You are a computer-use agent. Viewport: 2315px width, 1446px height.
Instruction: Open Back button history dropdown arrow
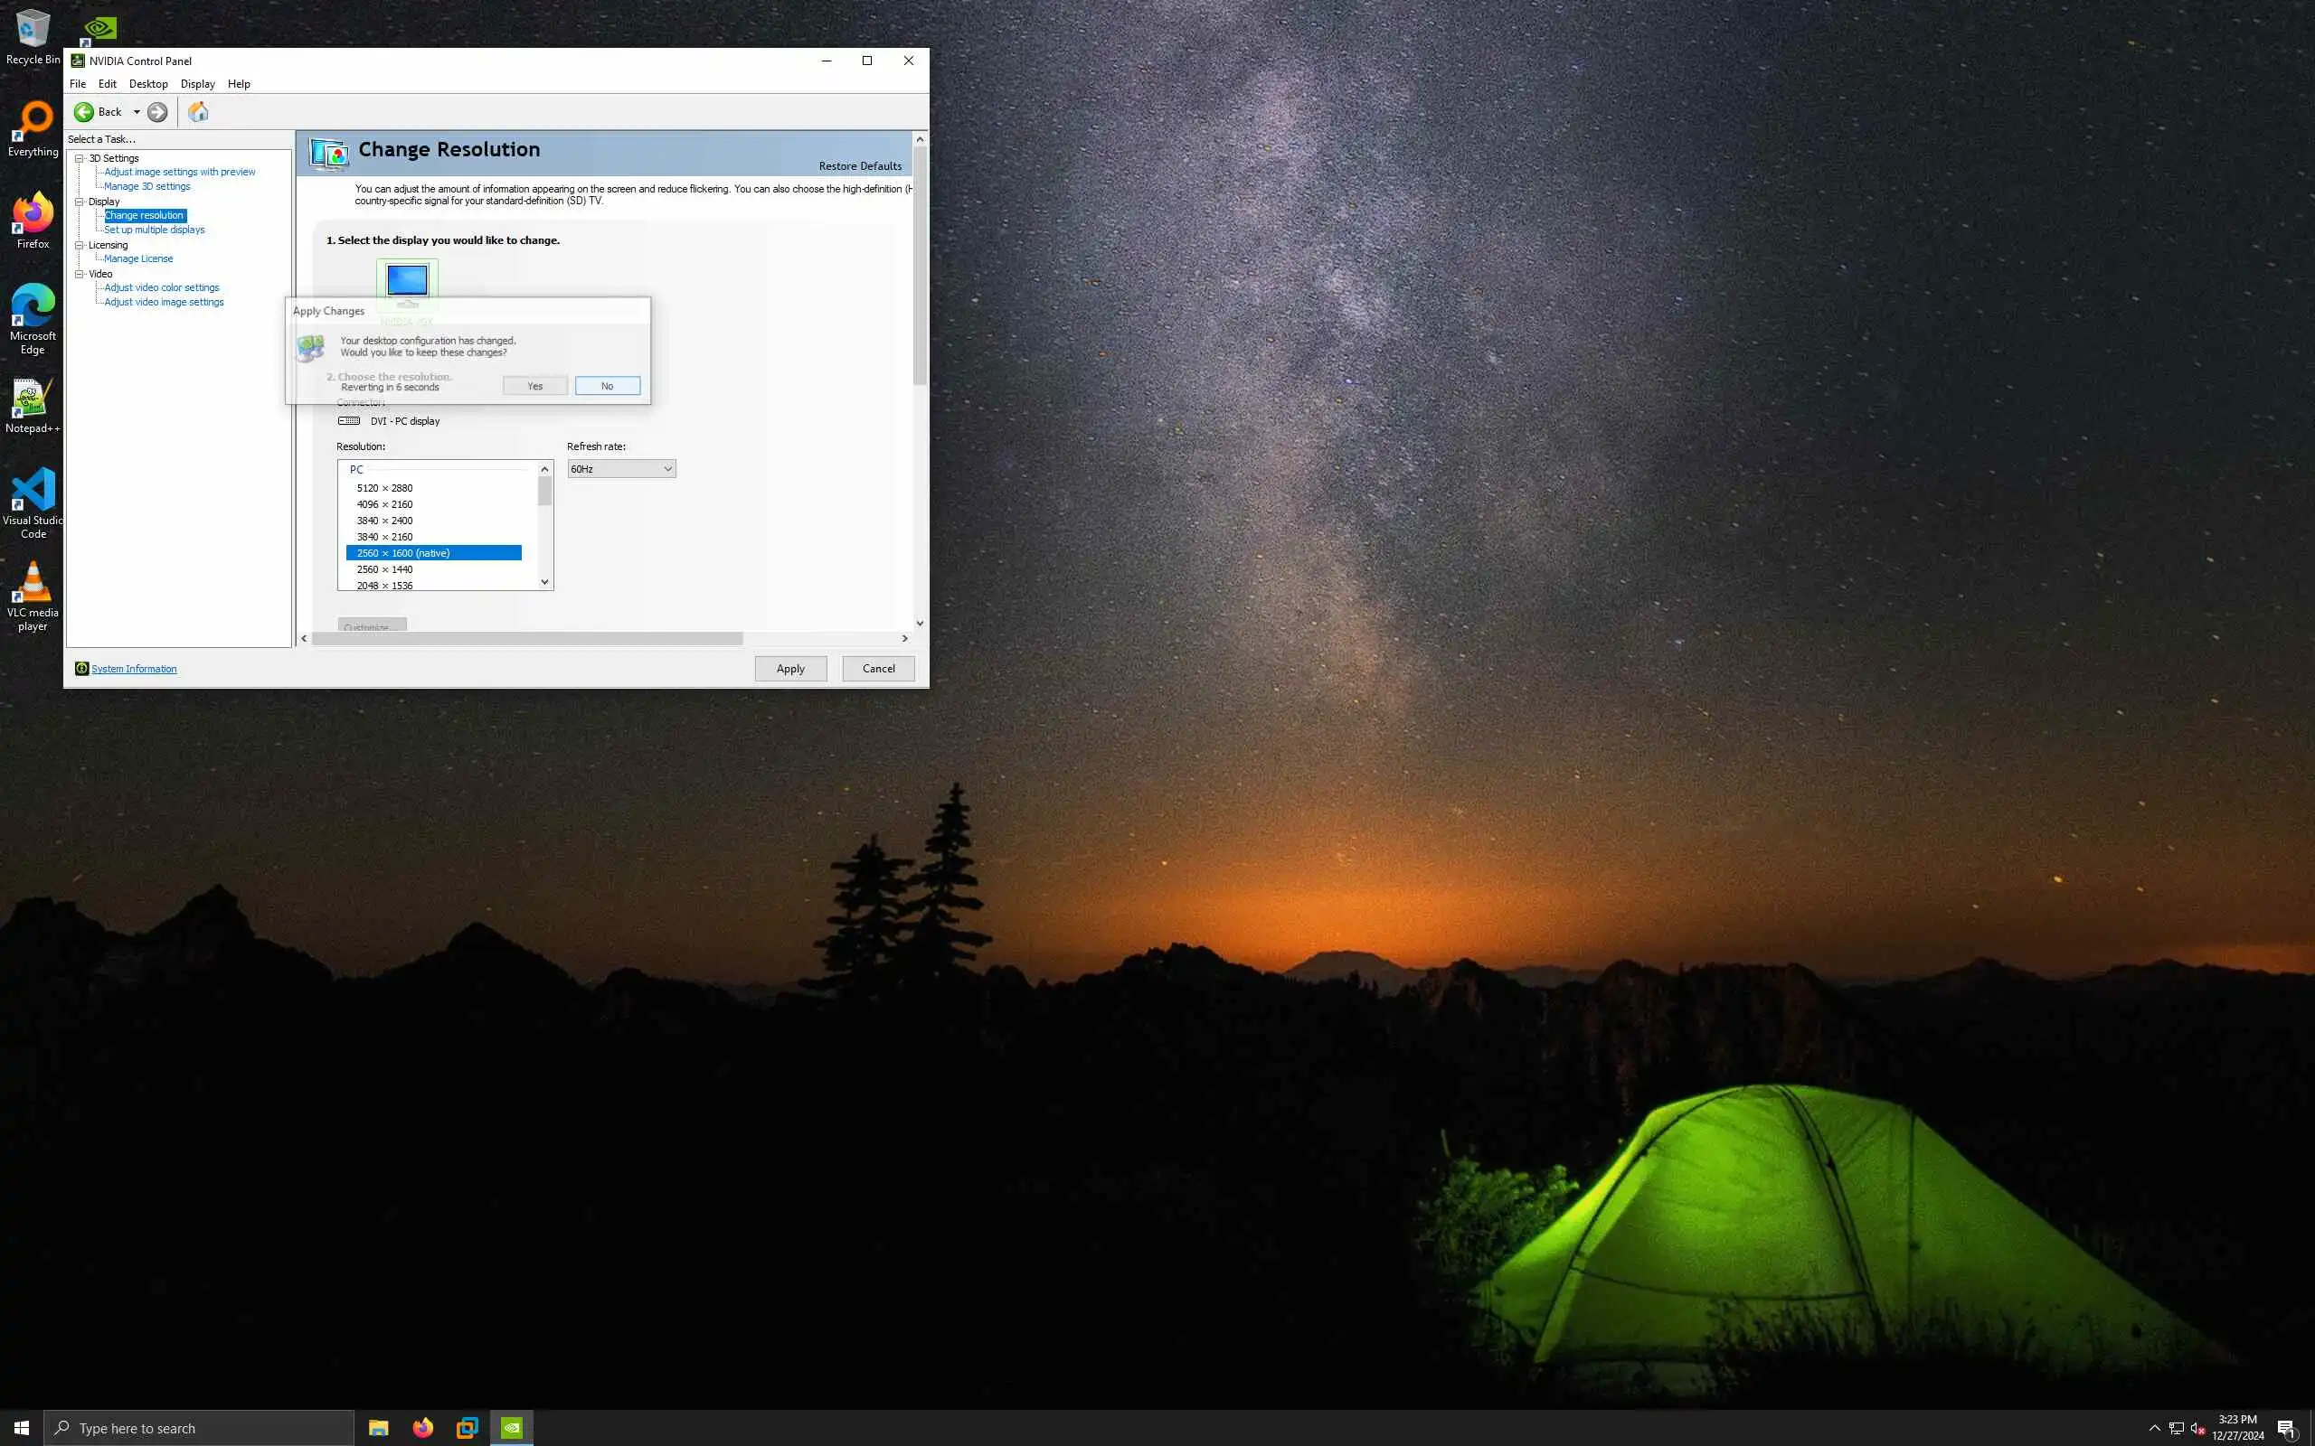click(x=137, y=112)
